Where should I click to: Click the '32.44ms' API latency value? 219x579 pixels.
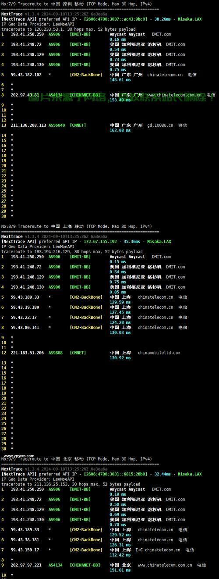[x=162, y=474]
